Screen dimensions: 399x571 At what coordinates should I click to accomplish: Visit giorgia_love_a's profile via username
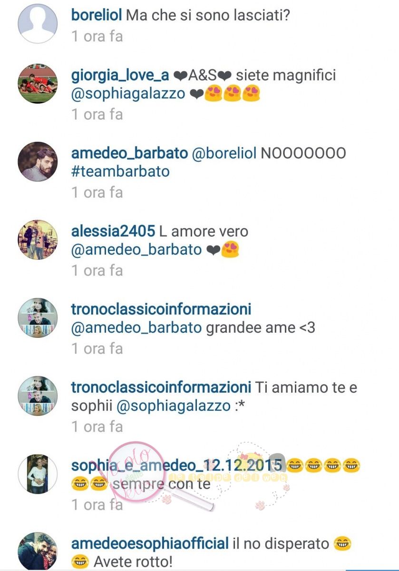click(x=120, y=75)
